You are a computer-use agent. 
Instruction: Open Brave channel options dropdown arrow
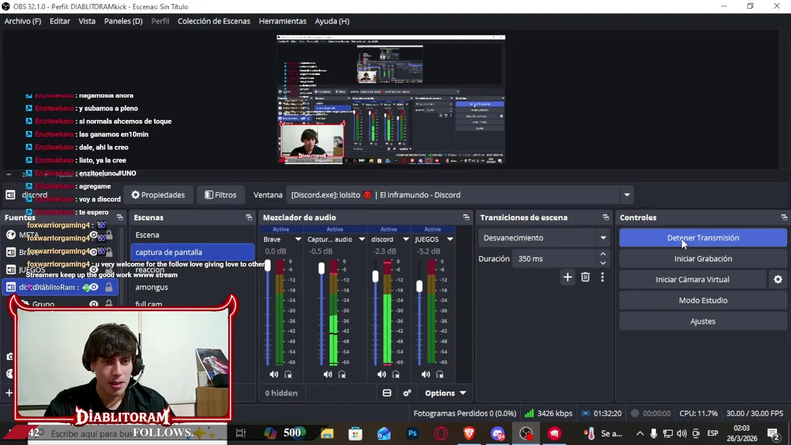click(x=298, y=239)
